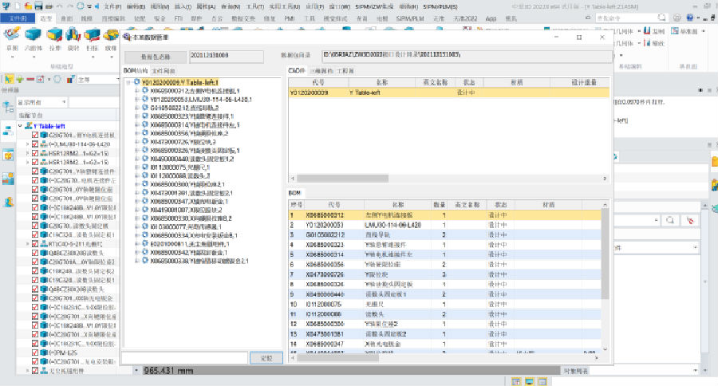Click the search input left of 定位

[x=184, y=358]
